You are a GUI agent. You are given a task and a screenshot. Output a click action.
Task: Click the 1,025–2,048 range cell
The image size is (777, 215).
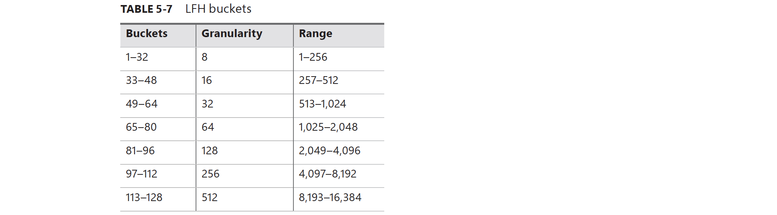tap(328, 127)
